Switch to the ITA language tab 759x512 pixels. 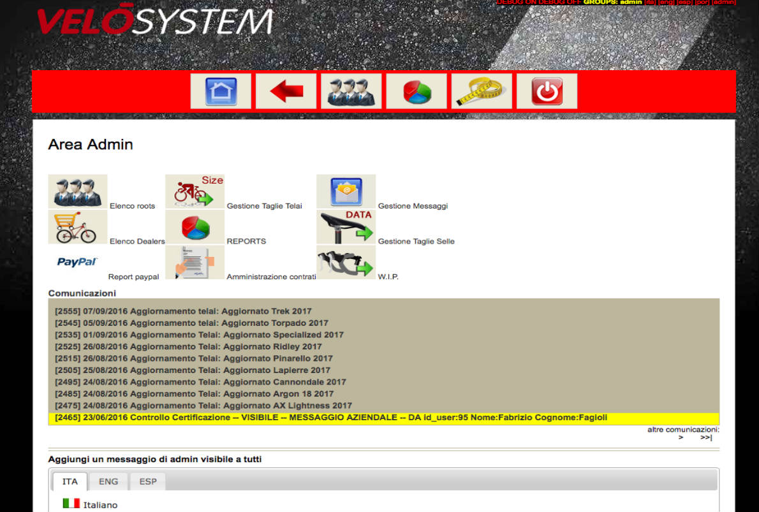tap(70, 481)
